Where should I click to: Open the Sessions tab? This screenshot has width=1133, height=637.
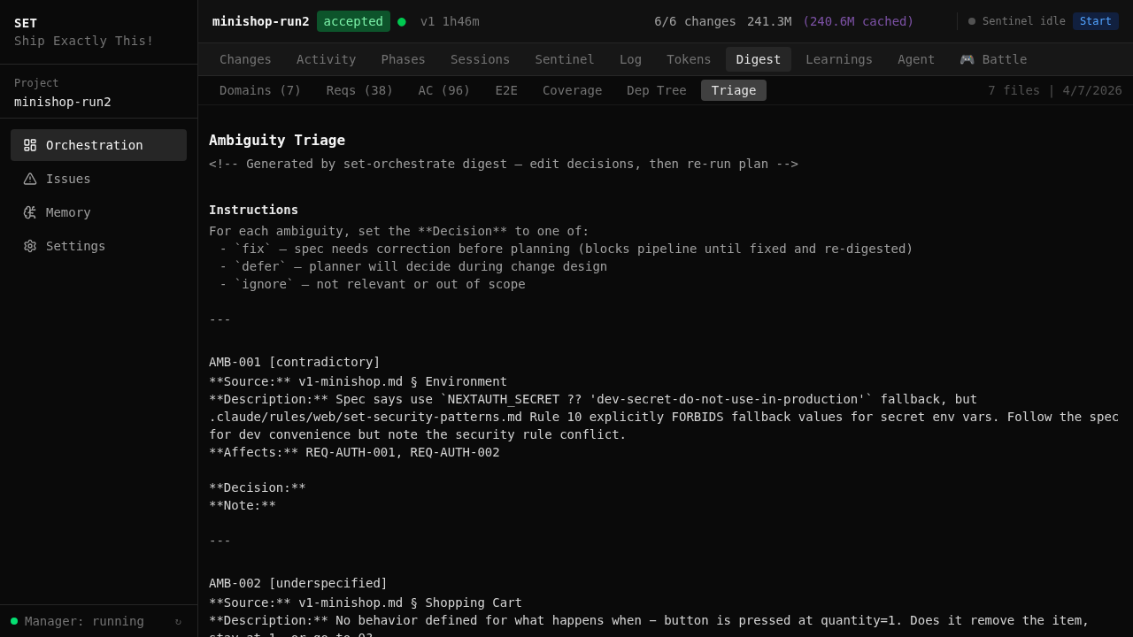(x=480, y=59)
